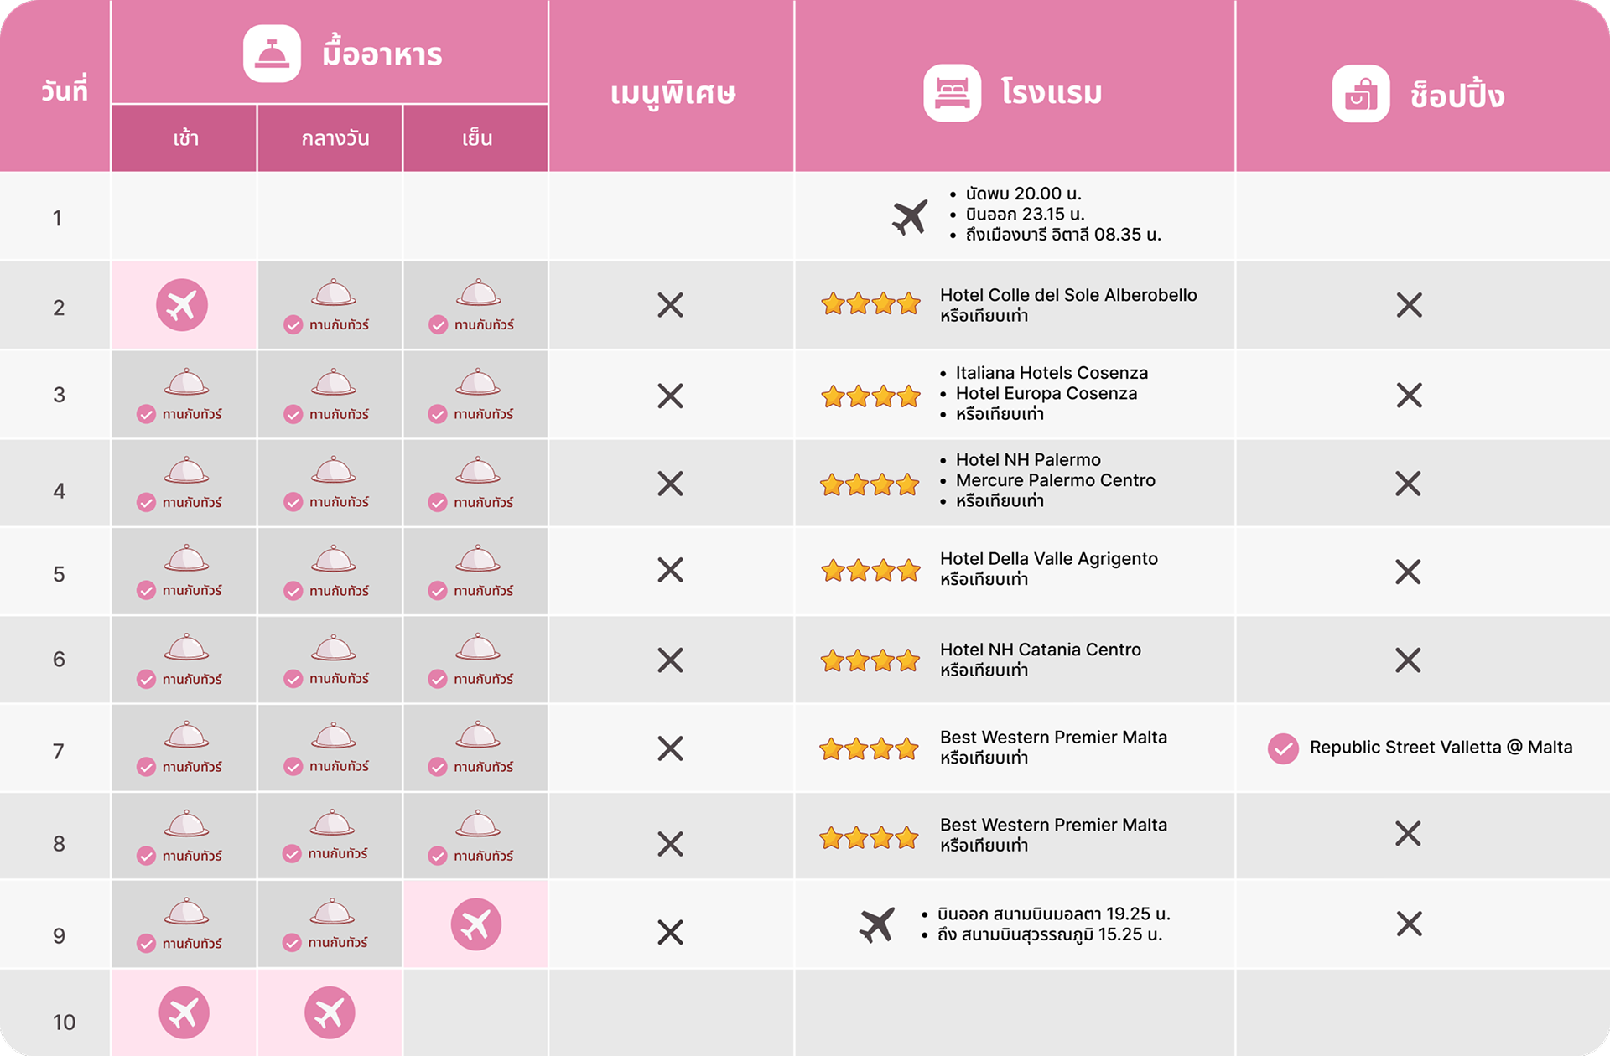Screen dimensions: 1610x1056
Task: Click the X mark in day 5 special menu
Action: coord(670,571)
